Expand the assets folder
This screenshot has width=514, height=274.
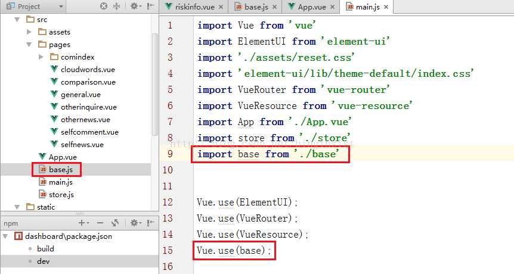pyautogui.click(x=29, y=32)
